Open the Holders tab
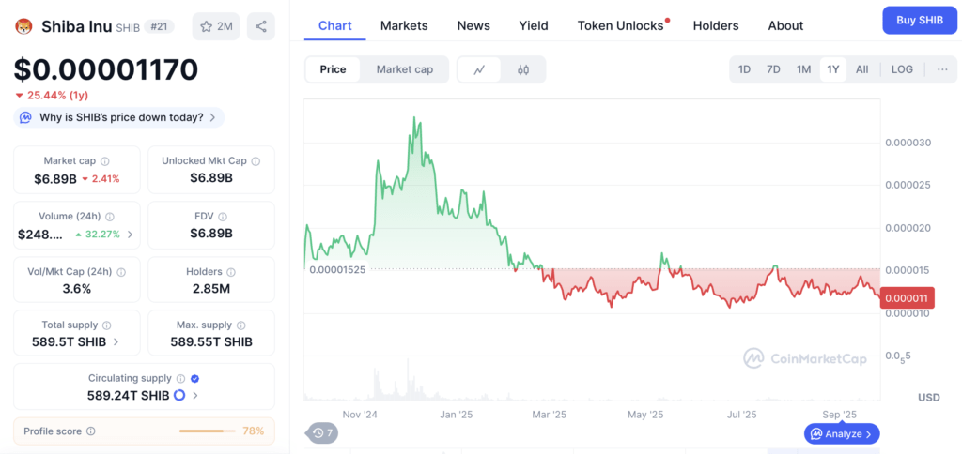The image size is (962, 454). [x=716, y=25]
